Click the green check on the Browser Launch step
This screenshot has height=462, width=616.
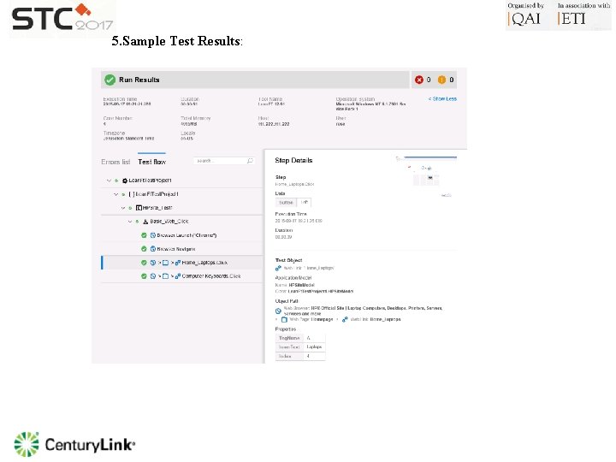[144, 235]
